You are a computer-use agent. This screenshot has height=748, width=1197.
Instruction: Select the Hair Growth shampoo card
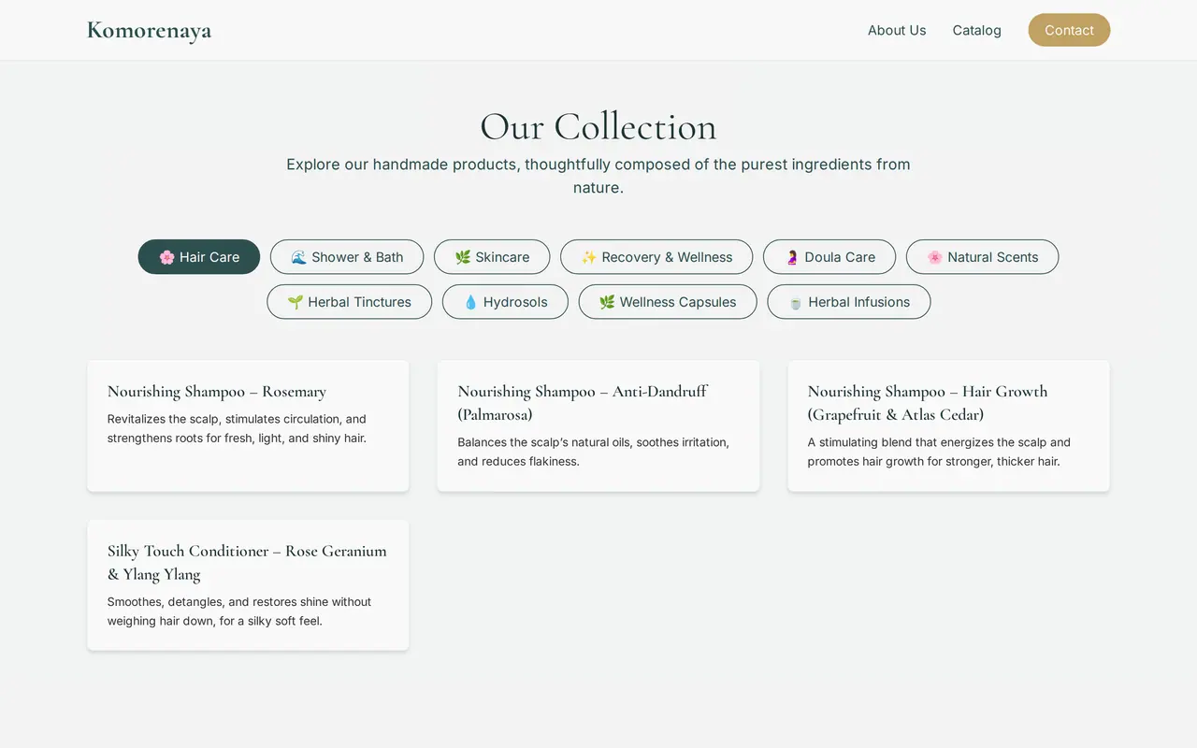tap(948, 425)
